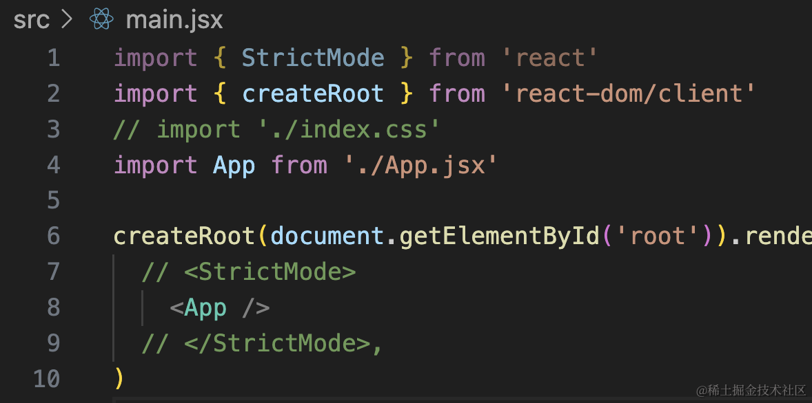The height and width of the screenshot is (403, 812).
Task: Click App identifier on line 4
Action: (x=234, y=165)
